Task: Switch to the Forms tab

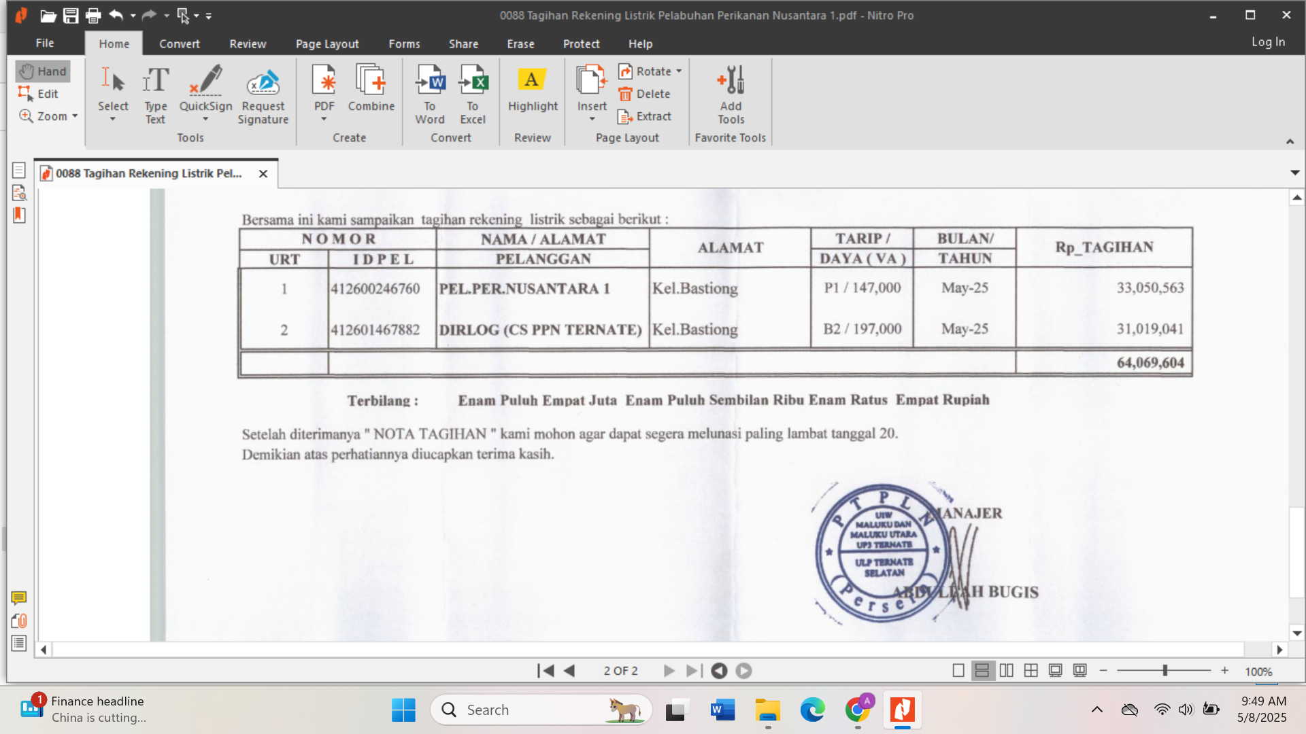Action: click(405, 43)
